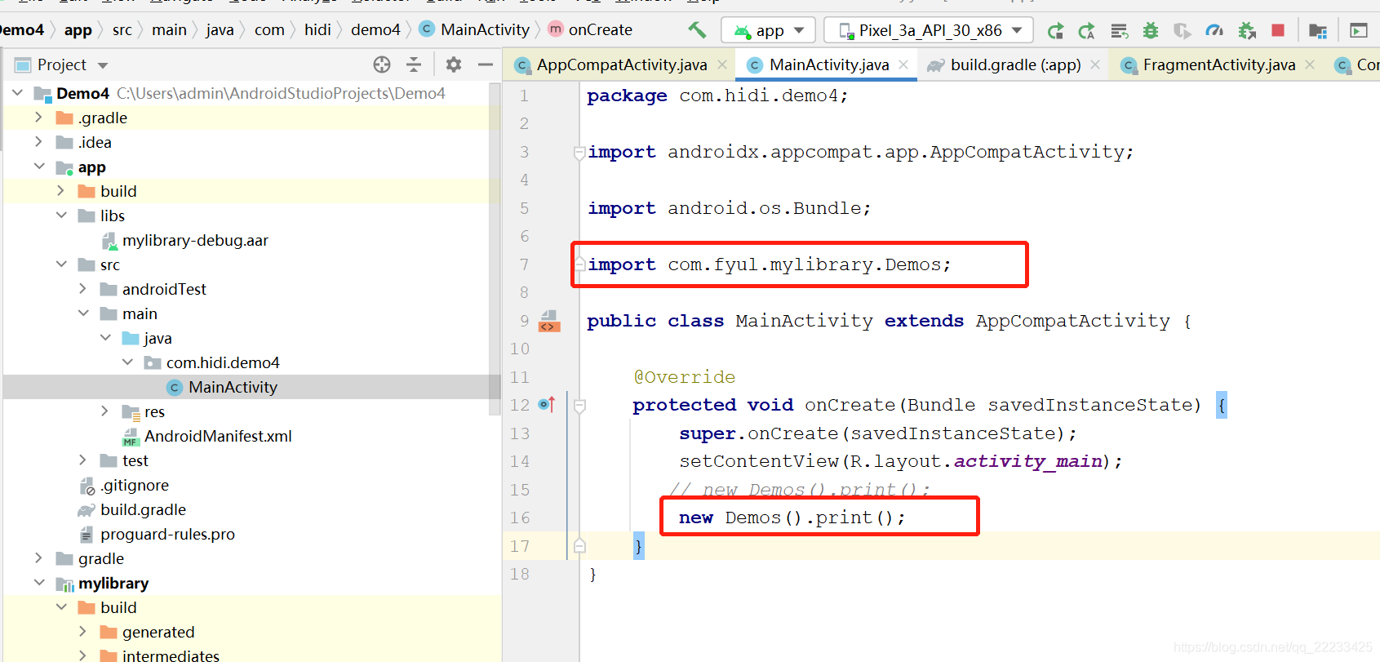The width and height of the screenshot is (1380, 662).
Task: Click the Make Project hammer icon
Action: coord(697,30)
